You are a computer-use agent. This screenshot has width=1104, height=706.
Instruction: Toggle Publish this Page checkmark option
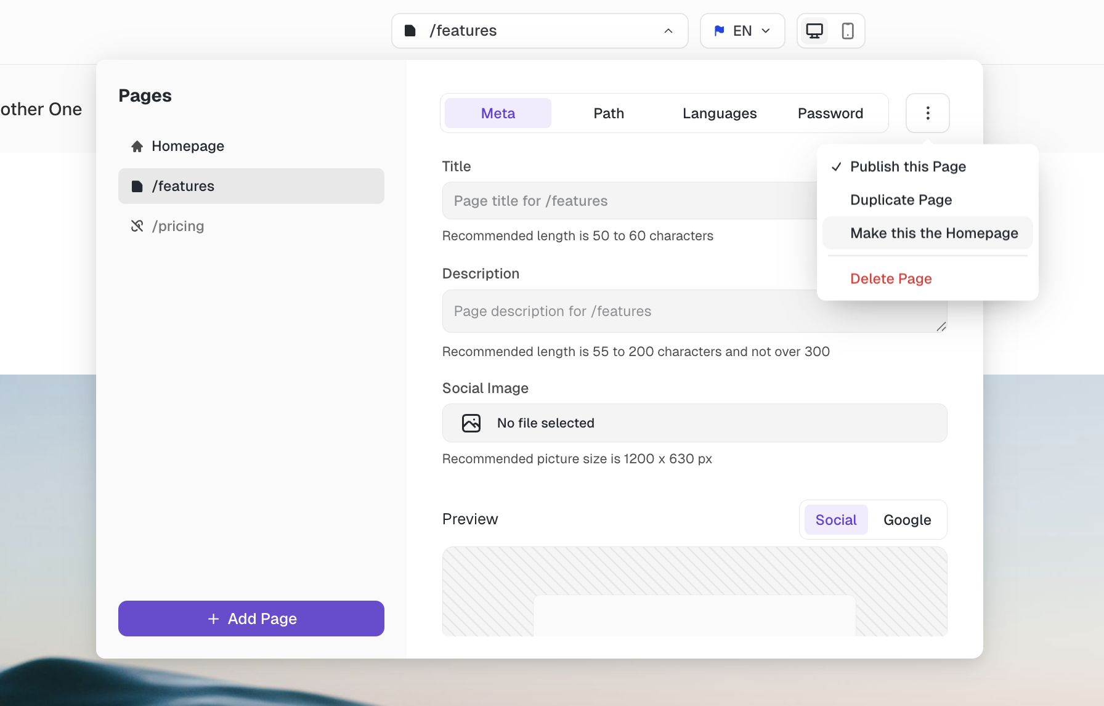(907, 167)
